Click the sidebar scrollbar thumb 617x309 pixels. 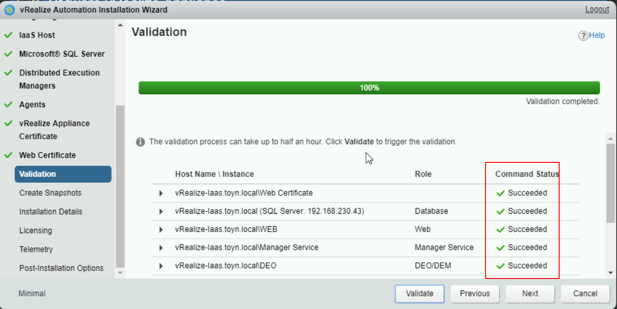(x=120, y=186)
